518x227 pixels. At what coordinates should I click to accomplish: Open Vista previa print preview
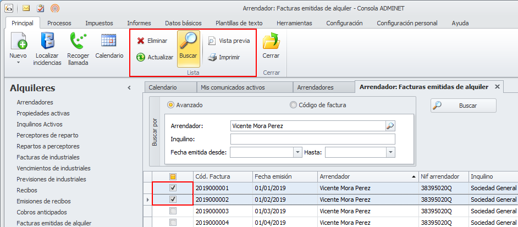[229, 41]
